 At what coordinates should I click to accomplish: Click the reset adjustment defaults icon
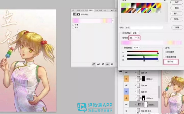point(103,64)
